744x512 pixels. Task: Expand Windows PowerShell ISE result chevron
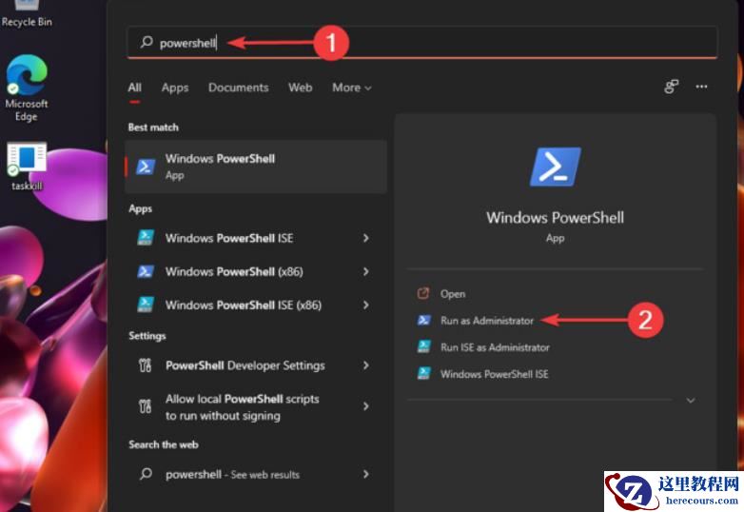point(366,238)
